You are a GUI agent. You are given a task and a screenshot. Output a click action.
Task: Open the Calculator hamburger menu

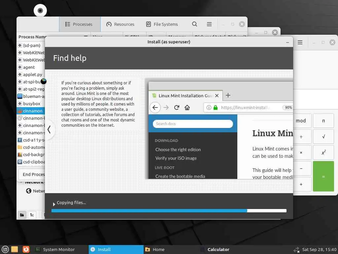300,42
